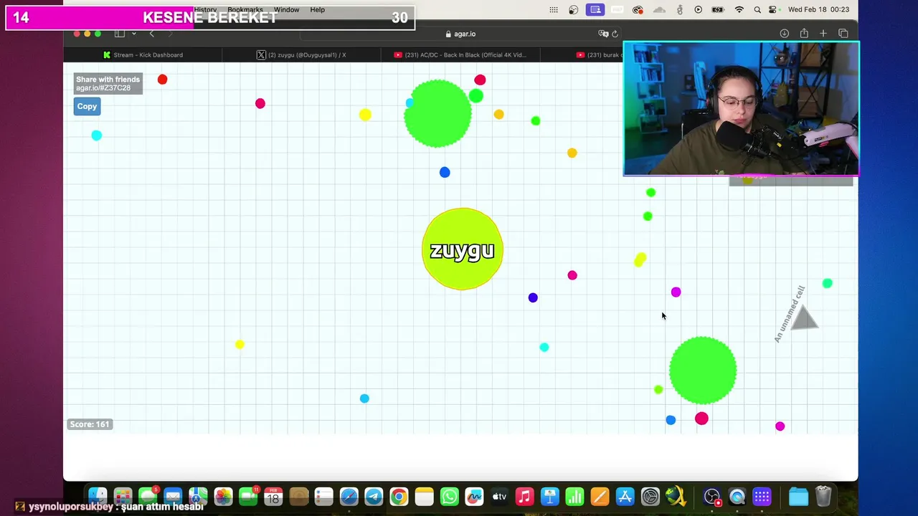
Task: Open Photos from the Dock
Action: pyautogui.click(x=223, y=497)
